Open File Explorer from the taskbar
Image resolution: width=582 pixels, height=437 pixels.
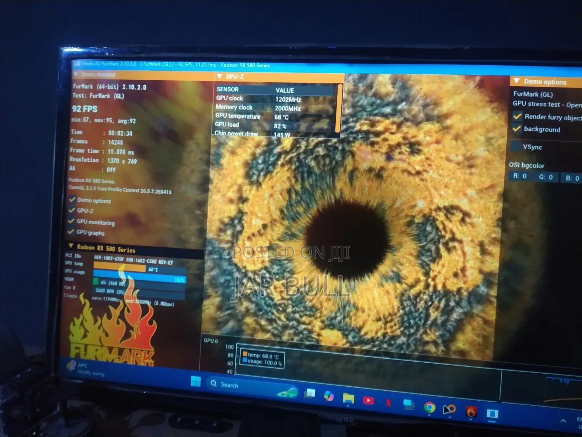click(348, 398)
